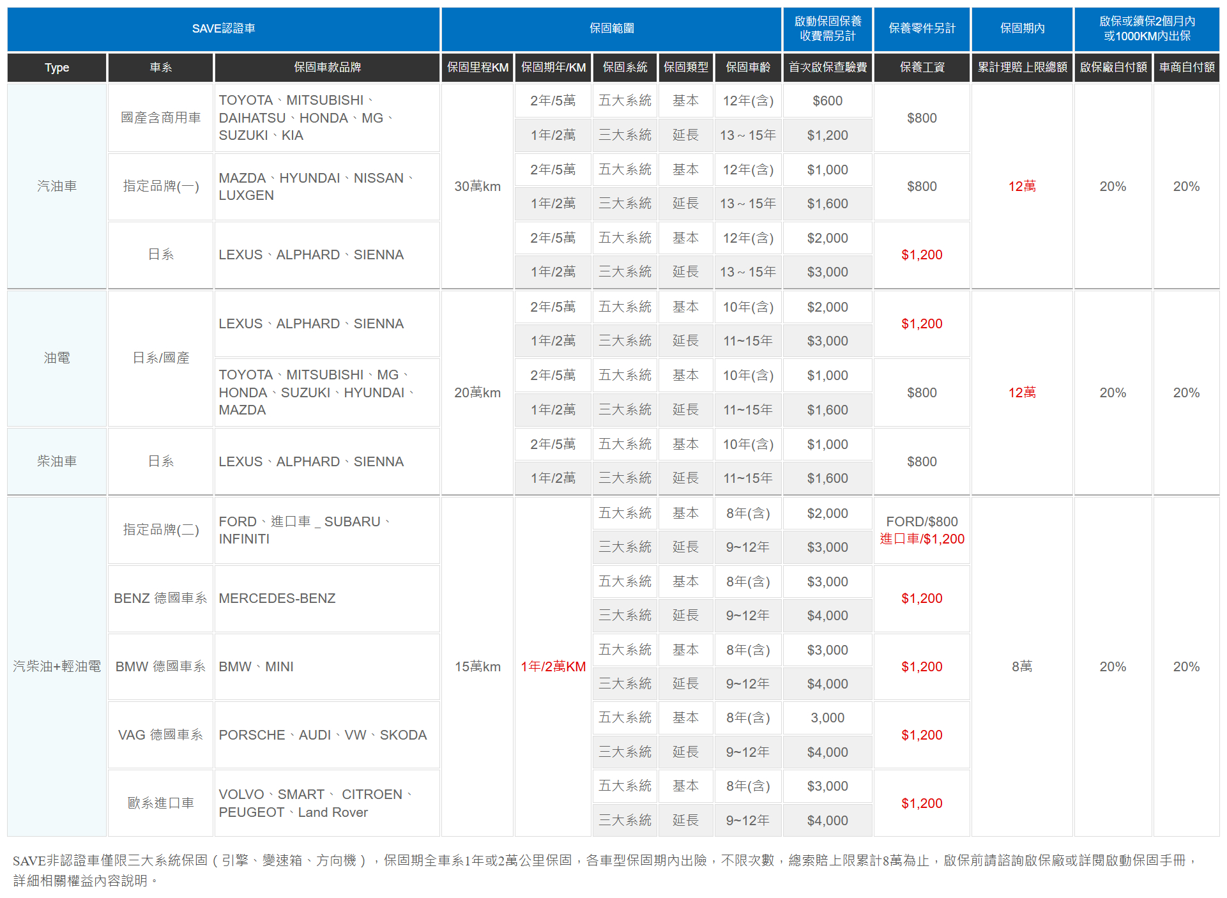Click the 3,000 fee in VAG row
Image resolution: width=1227 pixels, height=898 pixels.
click(x=828, y=718)
